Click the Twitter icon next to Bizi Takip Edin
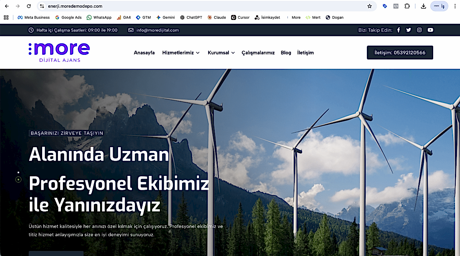The height and width of the screenshot is (256, 460). 409,30
